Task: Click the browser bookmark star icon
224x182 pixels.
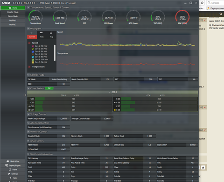Action: 202,3
